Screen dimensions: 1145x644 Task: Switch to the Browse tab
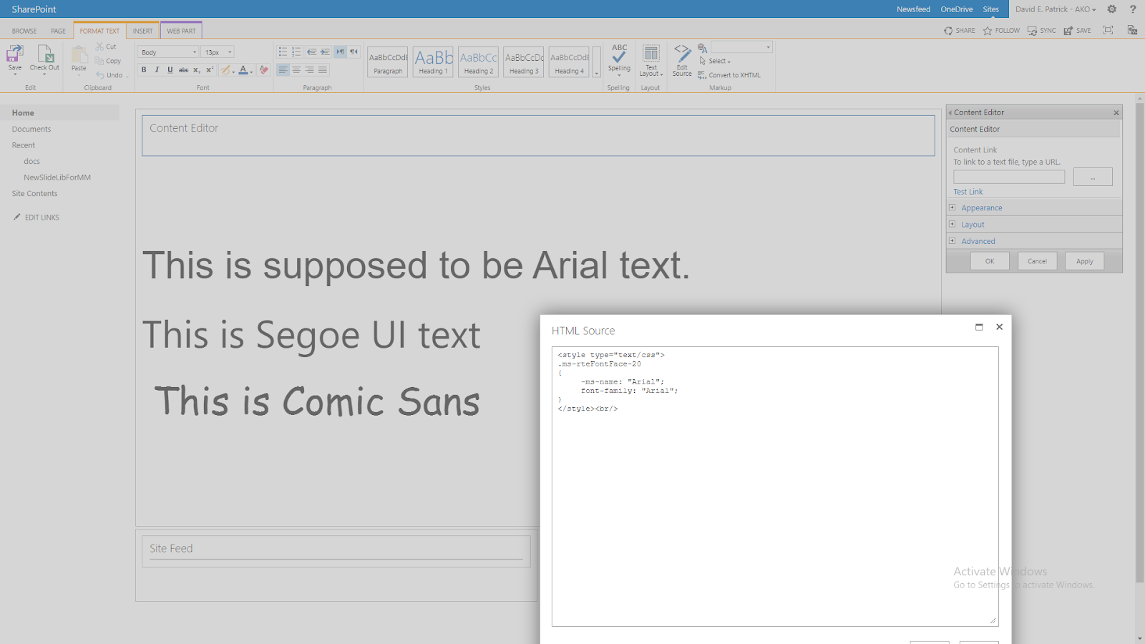(x=24, y=31)
